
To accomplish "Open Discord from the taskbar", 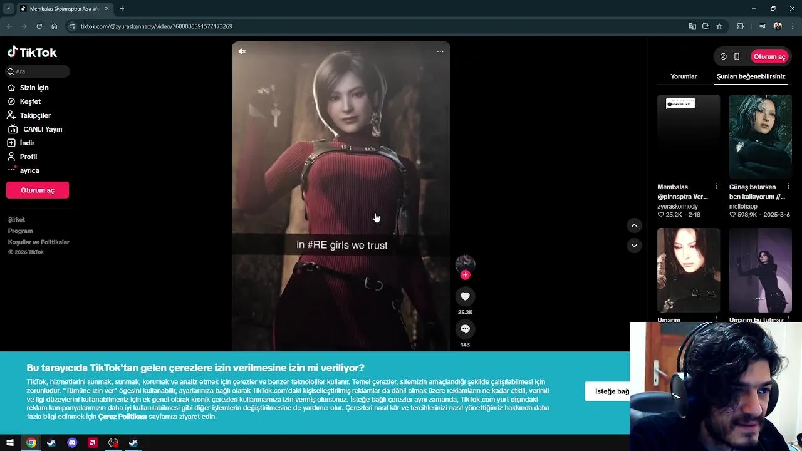I will coord(72,443).
